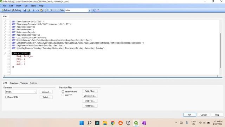Click the horizontal scroll left arrow
The width and height of the screenshot is (225, 127).
tap(5, 76)
